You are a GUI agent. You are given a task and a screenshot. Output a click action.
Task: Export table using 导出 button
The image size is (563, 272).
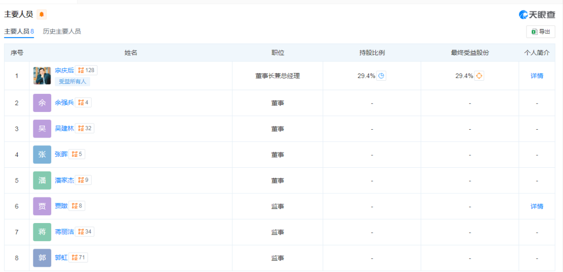coord(541,32)
